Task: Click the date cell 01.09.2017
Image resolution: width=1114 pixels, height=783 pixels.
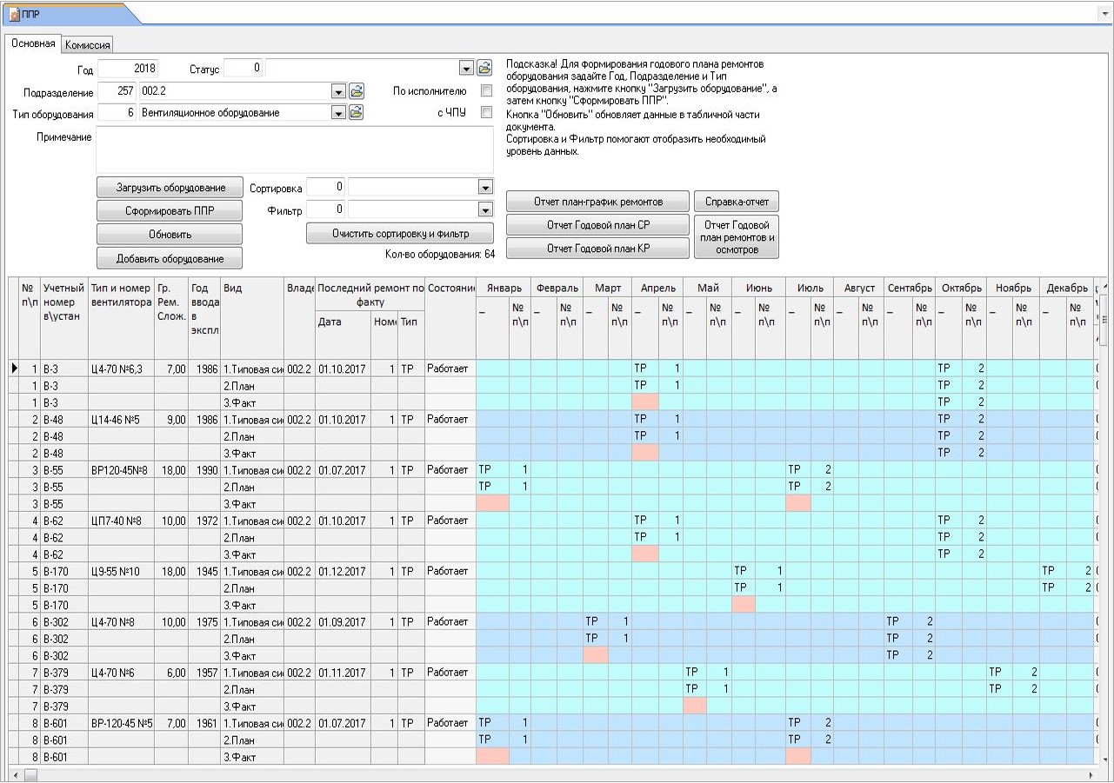Action: pos(343,621)
